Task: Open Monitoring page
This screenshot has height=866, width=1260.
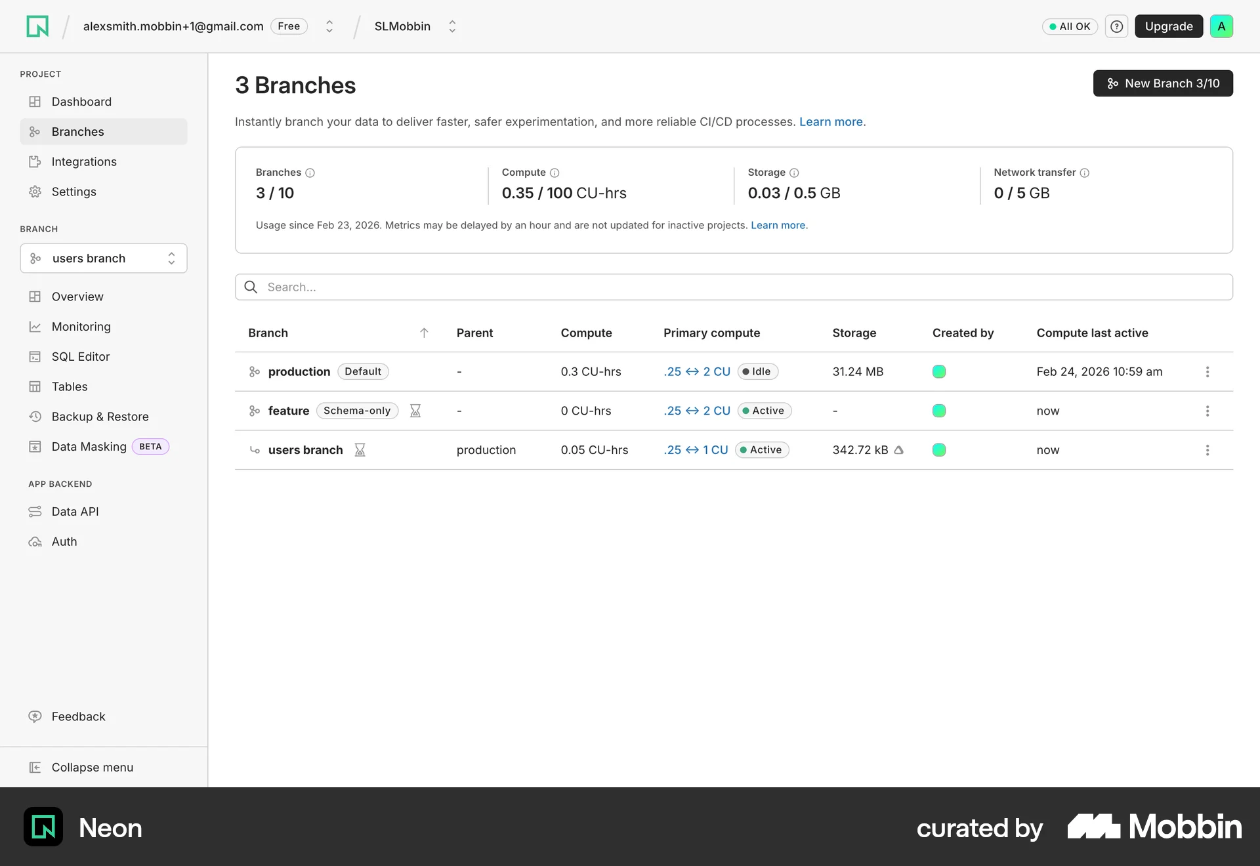Action: 104,327
